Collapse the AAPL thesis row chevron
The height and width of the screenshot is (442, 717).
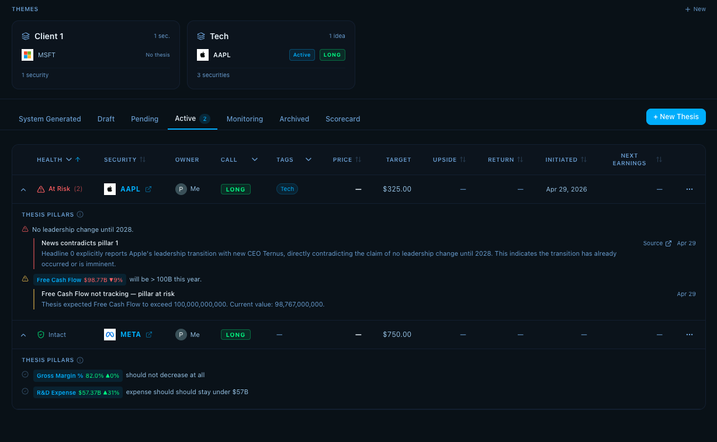pos(23,190)
